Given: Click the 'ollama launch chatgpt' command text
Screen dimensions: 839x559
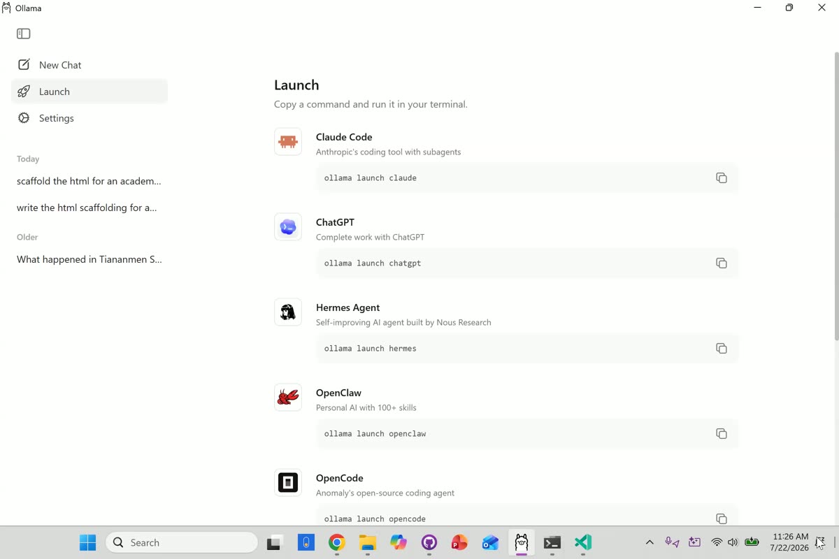Looking at the screenshot, I should (x=373, y=263).
